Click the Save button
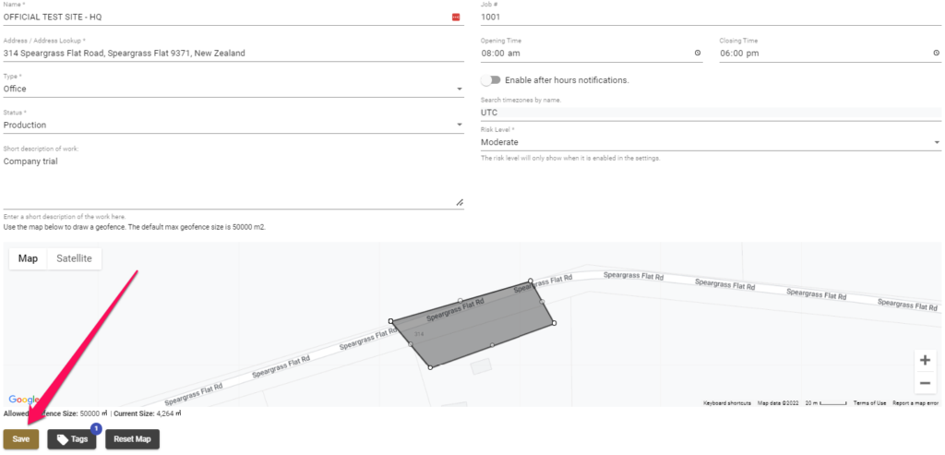The image size is (945, 455). pos(21,438)
